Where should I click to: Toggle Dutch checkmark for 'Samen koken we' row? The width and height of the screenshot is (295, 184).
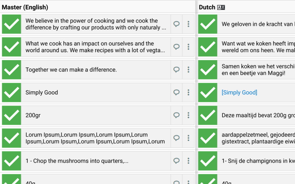click(208, 70)
